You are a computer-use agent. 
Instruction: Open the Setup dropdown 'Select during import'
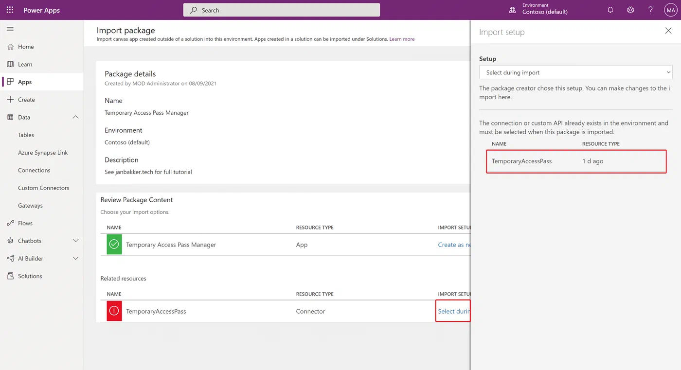tap(576, 72)
